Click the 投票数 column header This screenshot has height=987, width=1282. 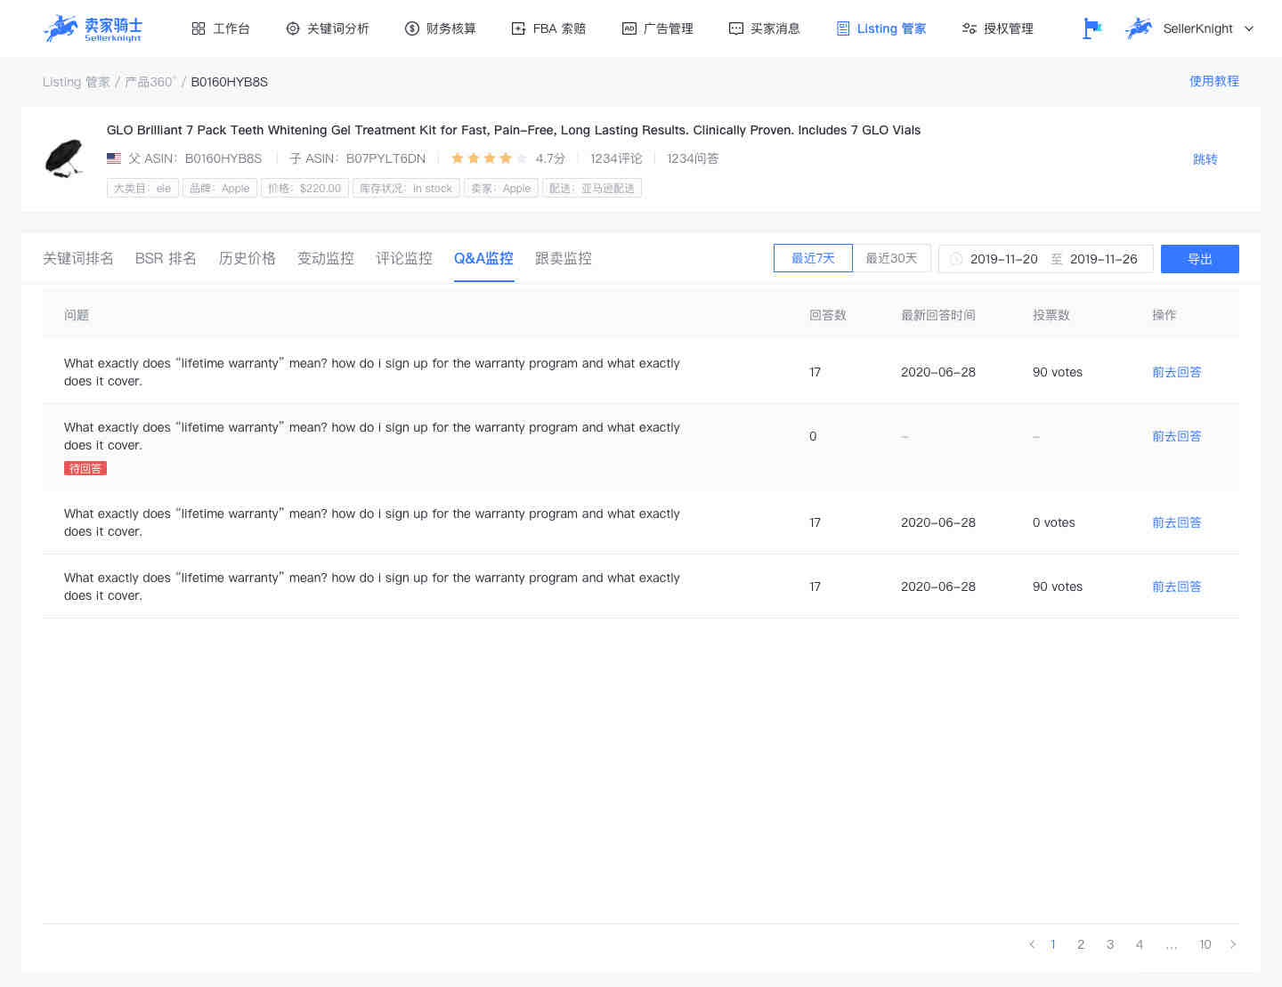[1051, 315]
